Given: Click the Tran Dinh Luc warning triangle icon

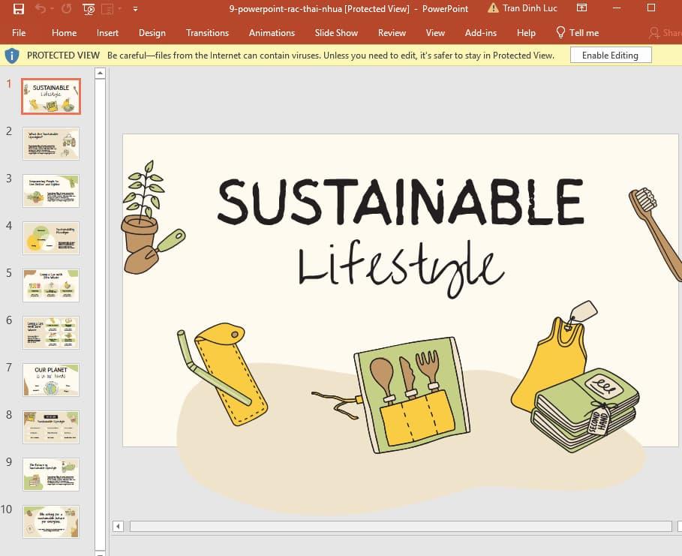Looking at the screenshot, I should pos(493,8).
